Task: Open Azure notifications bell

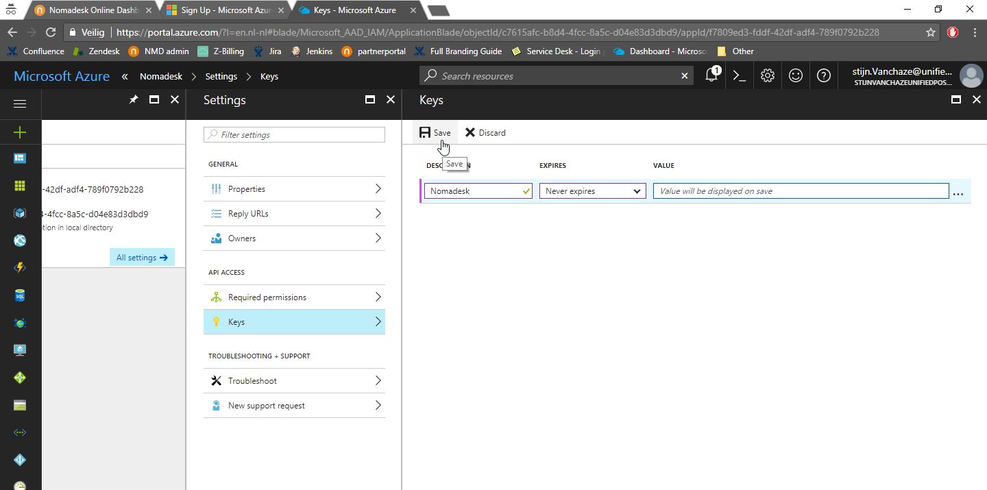Action: (x=711, y=76)
